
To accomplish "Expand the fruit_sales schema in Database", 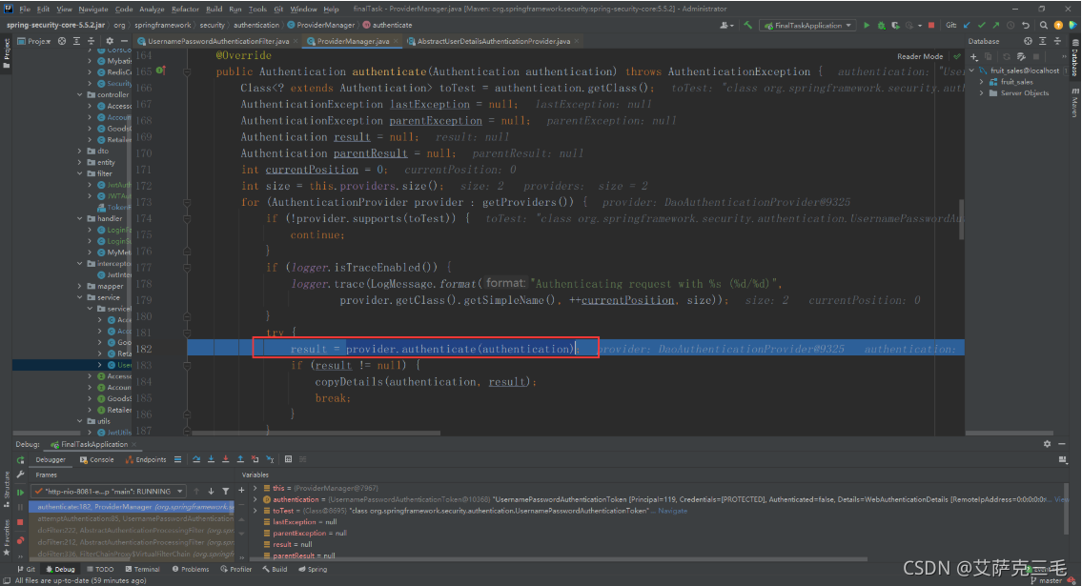I will point(982,81).
